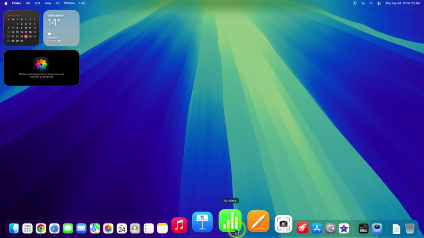The height and width of the screenshot is (238, 424).
Task: Open the File menu
Action: (28, 3)
